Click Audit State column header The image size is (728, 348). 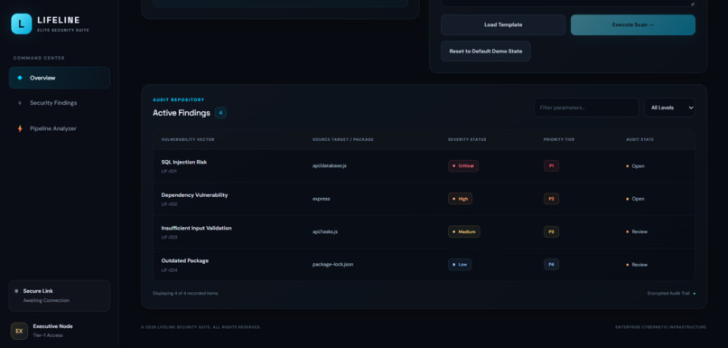(639, 139)
